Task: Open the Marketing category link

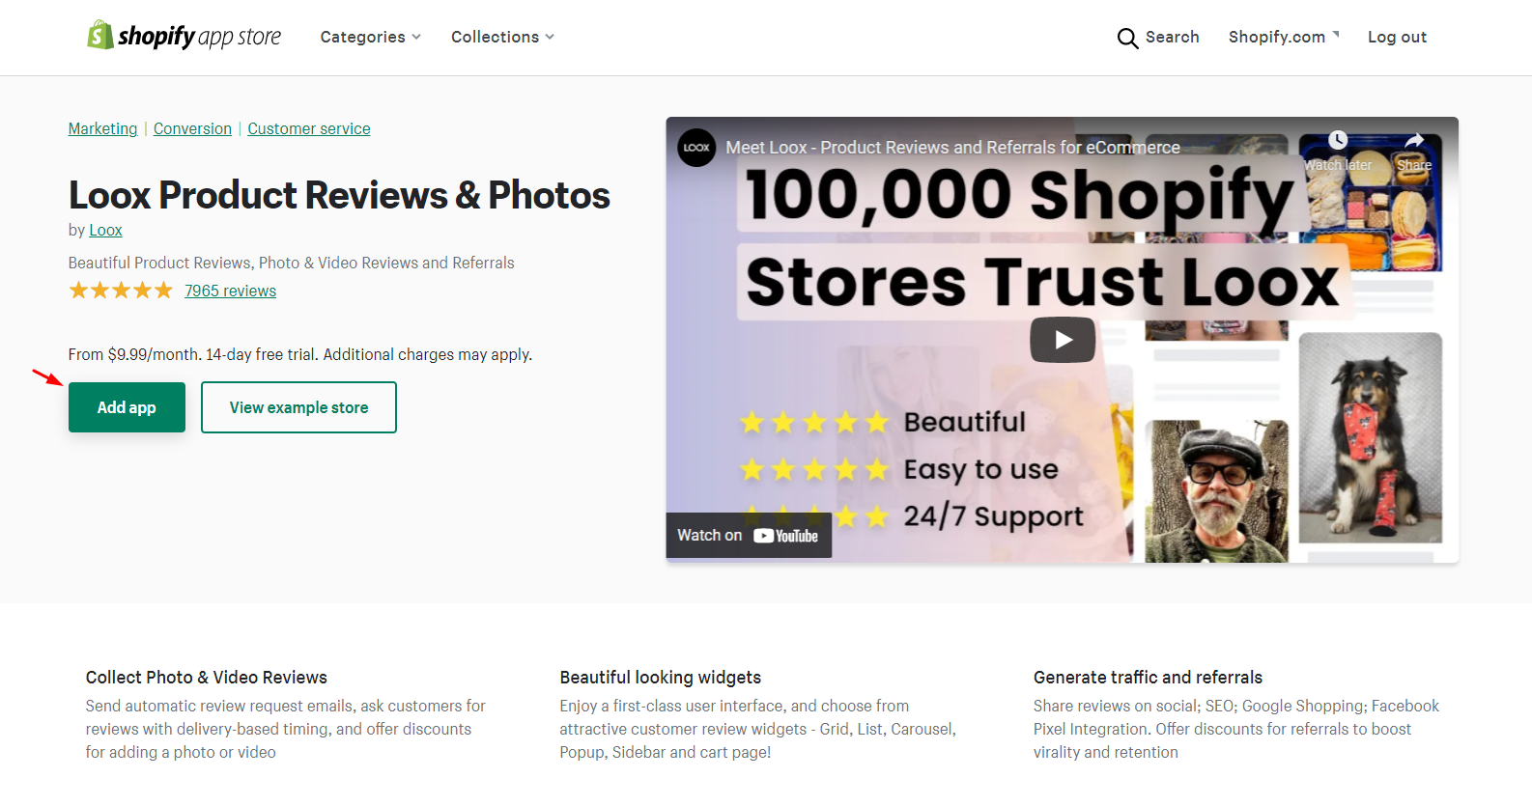Action: 103,128
